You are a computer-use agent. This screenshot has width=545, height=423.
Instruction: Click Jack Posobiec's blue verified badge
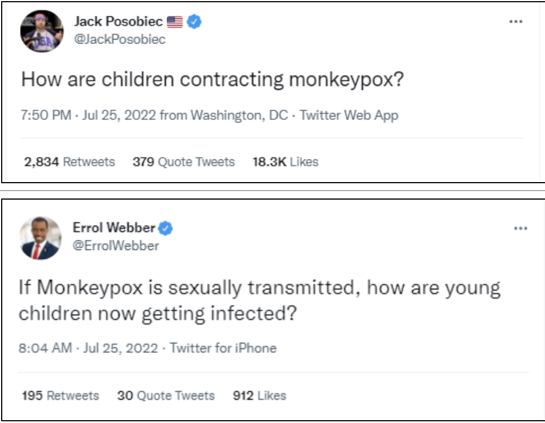(194, 21)
